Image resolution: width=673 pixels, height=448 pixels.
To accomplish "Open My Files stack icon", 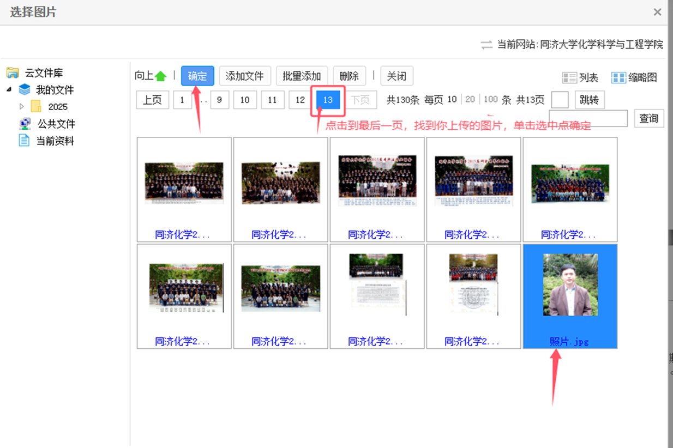I will click(25, 90).
